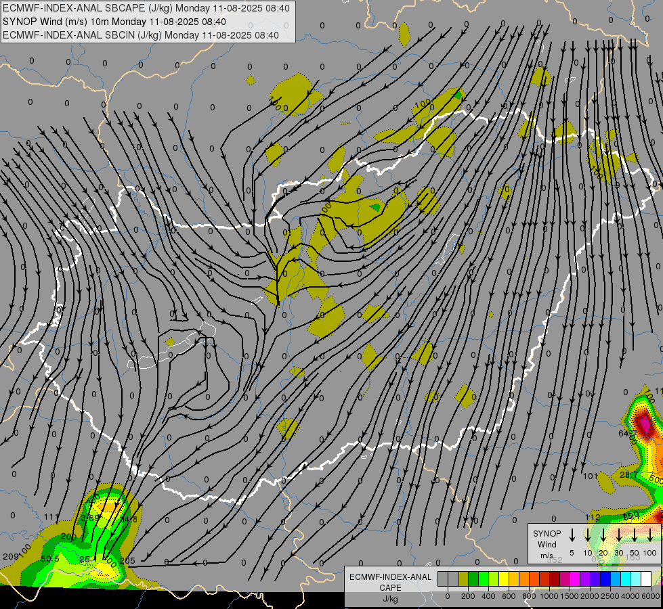The height and width of the screenshot is (609, 663).
Task: Click the '25.1' value on the map
Action: [88, 560]
